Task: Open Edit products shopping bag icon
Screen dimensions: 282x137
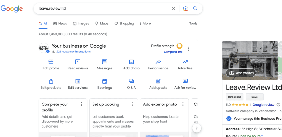Action: pyautogui.click(x=51, y=81)
